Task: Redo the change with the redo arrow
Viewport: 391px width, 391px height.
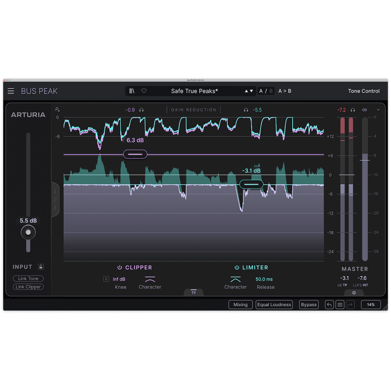Action: coord(350,304)
